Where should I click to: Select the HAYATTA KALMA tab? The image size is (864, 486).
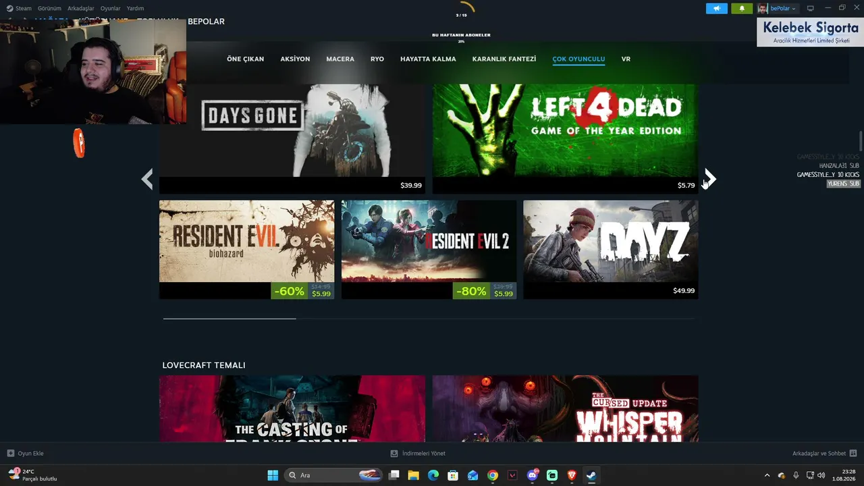click(x=428, y=59)
